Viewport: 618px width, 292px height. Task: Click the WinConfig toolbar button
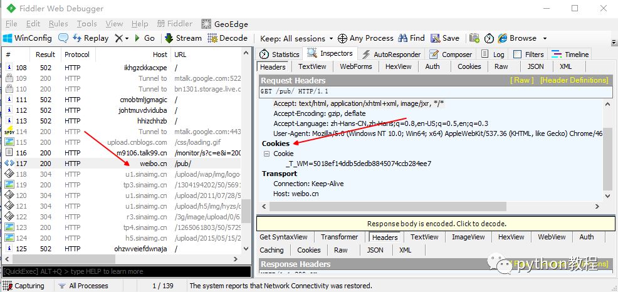coord(28,38)
